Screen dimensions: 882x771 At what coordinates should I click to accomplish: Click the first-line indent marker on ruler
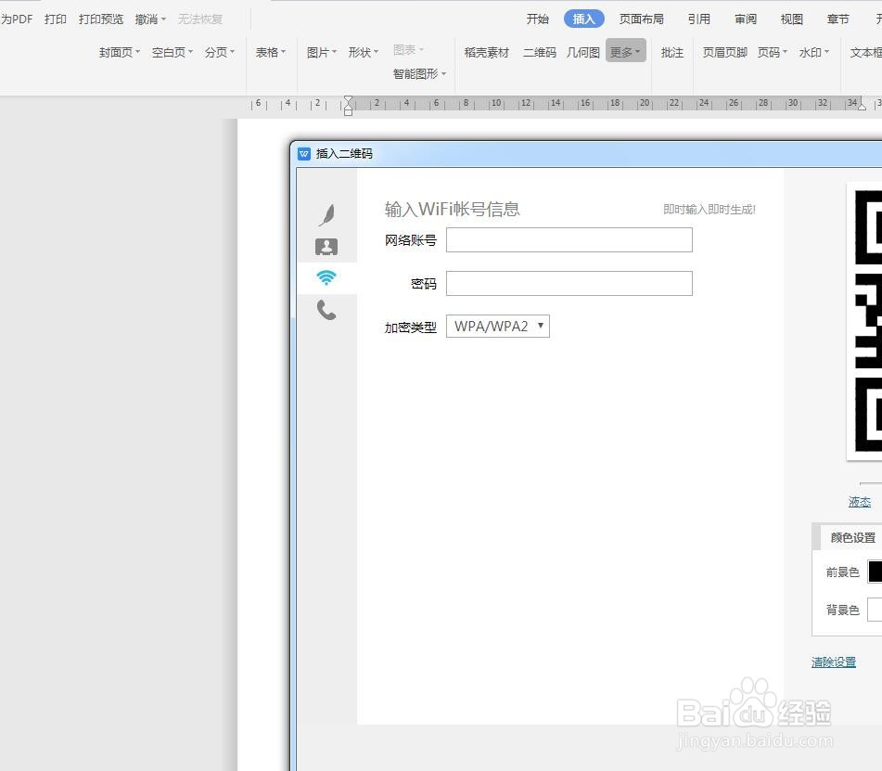pyautogui.click(x=348, y=100)
